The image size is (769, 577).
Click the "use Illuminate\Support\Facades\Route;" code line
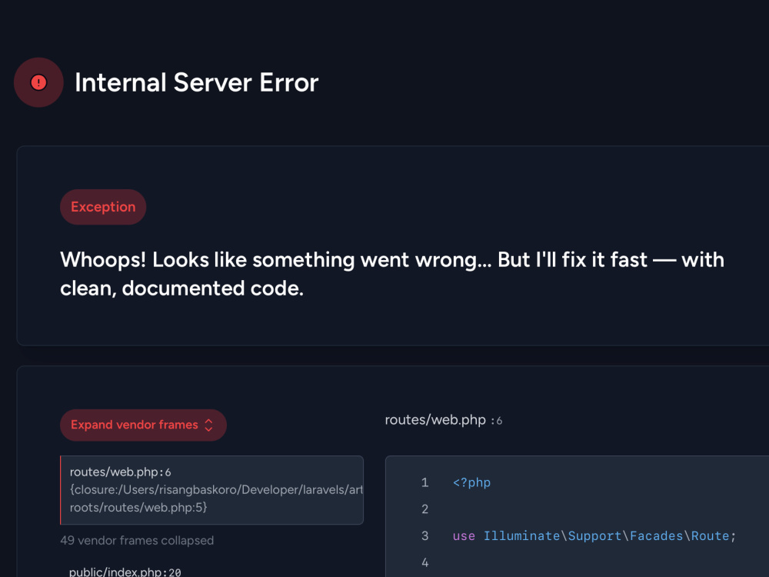click(x=594, y=535)
